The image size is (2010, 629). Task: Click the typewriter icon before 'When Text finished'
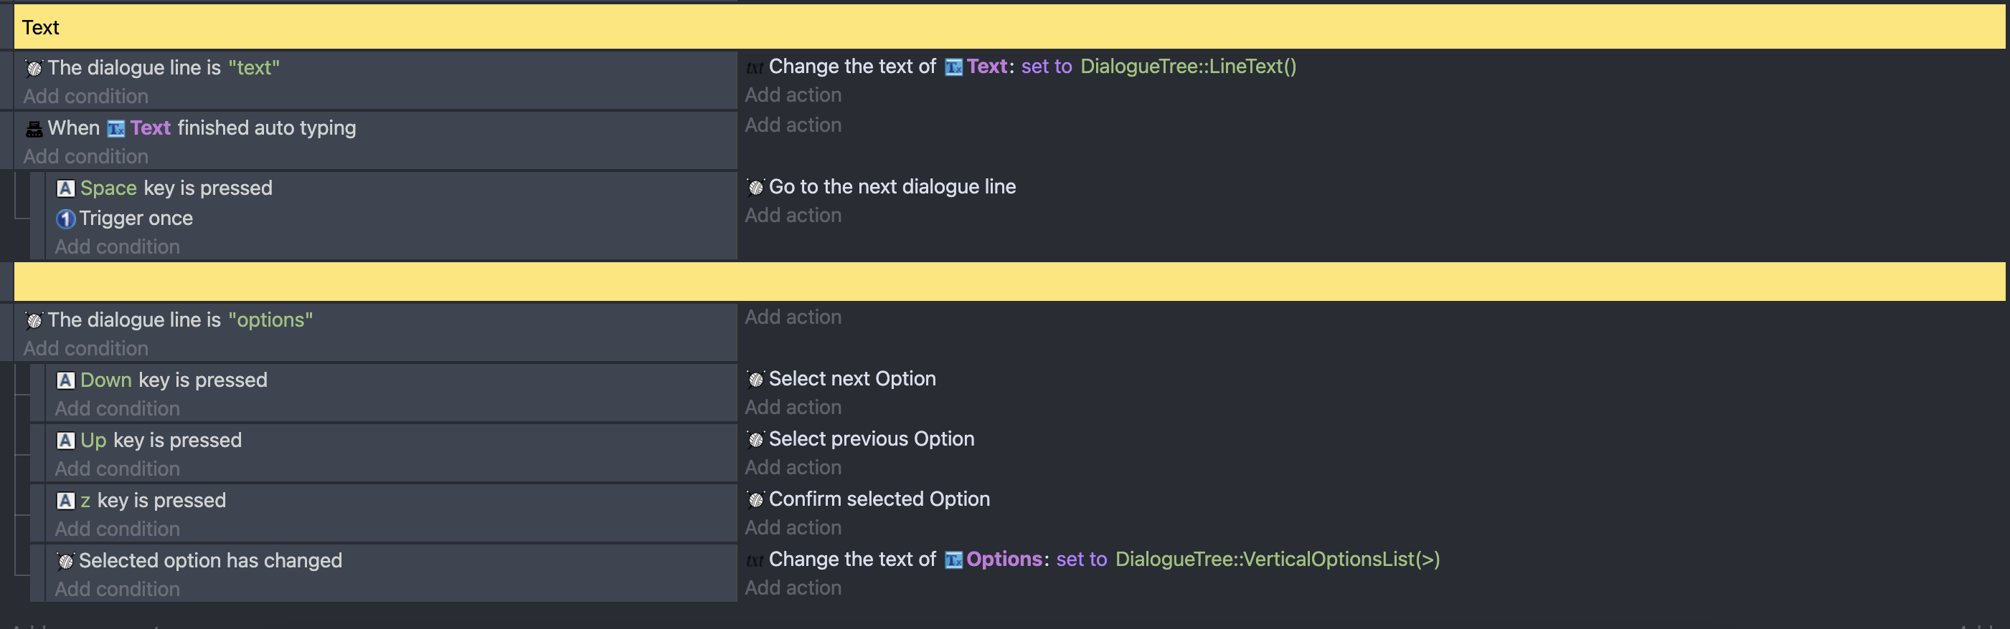[34, 129]
